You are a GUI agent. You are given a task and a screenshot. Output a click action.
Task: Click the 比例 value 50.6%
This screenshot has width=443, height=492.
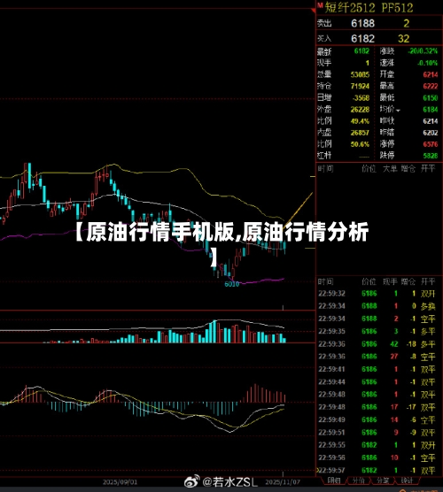360,144
